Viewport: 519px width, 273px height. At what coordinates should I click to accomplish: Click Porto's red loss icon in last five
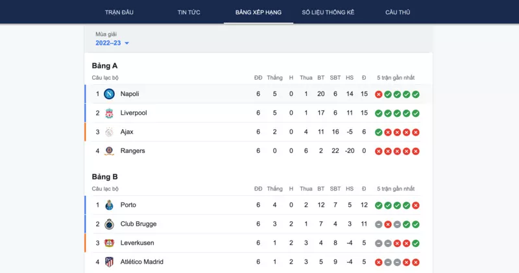click(x=416, y=206)
